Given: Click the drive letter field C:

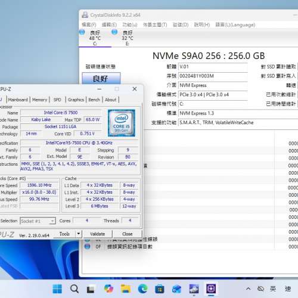Looking at the screenshot, I should (213, 104).
